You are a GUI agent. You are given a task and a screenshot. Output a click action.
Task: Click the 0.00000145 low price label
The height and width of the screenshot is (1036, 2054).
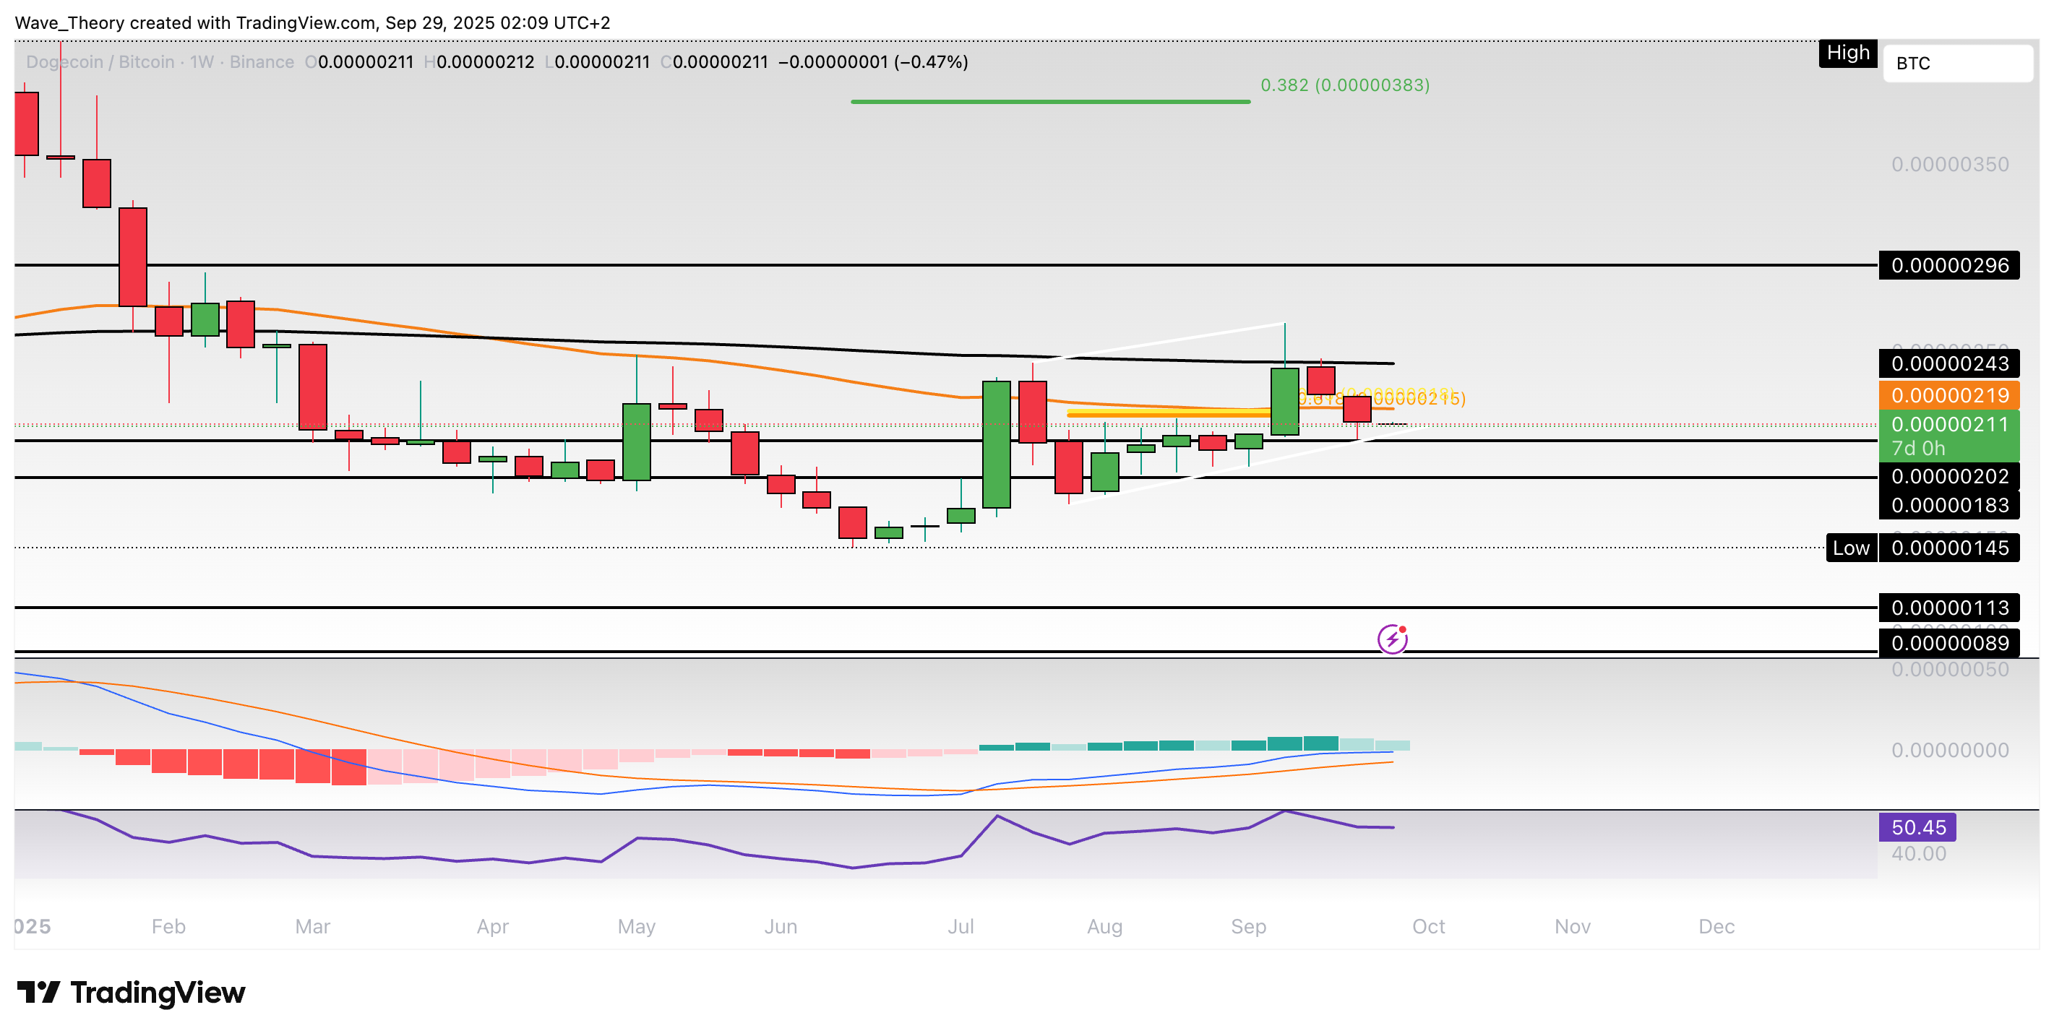1948,548
